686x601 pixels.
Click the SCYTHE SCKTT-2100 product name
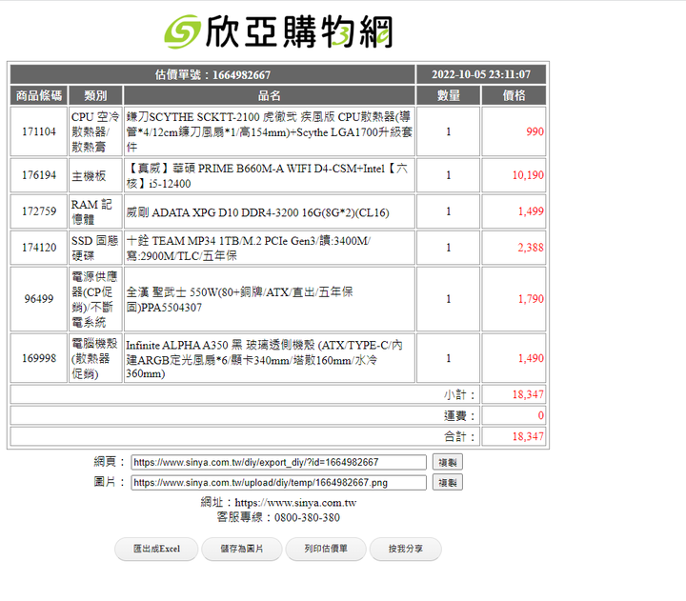pos(269,131)
